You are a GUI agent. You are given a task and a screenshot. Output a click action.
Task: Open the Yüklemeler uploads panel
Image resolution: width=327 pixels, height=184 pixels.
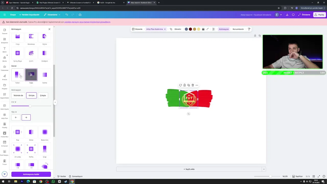[x=5, y=68]
